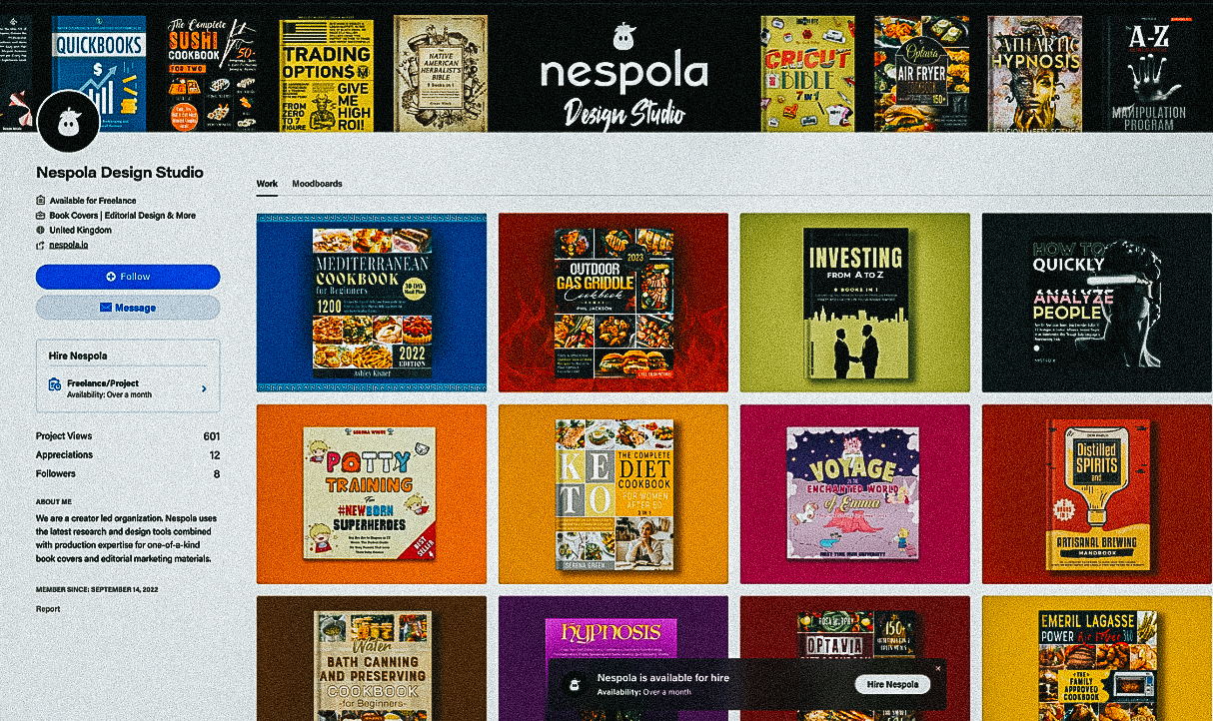Open the Mediterranean Cookbook project thumbnail

(372, 302)
